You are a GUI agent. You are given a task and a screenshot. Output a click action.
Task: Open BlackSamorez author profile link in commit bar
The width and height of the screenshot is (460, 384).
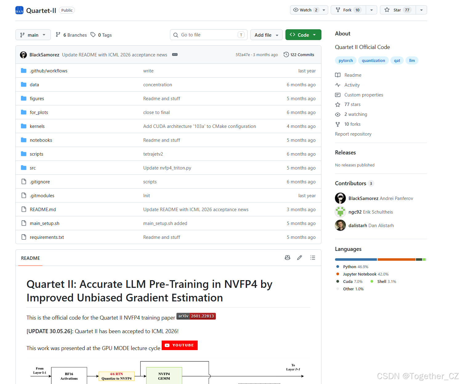44,55
